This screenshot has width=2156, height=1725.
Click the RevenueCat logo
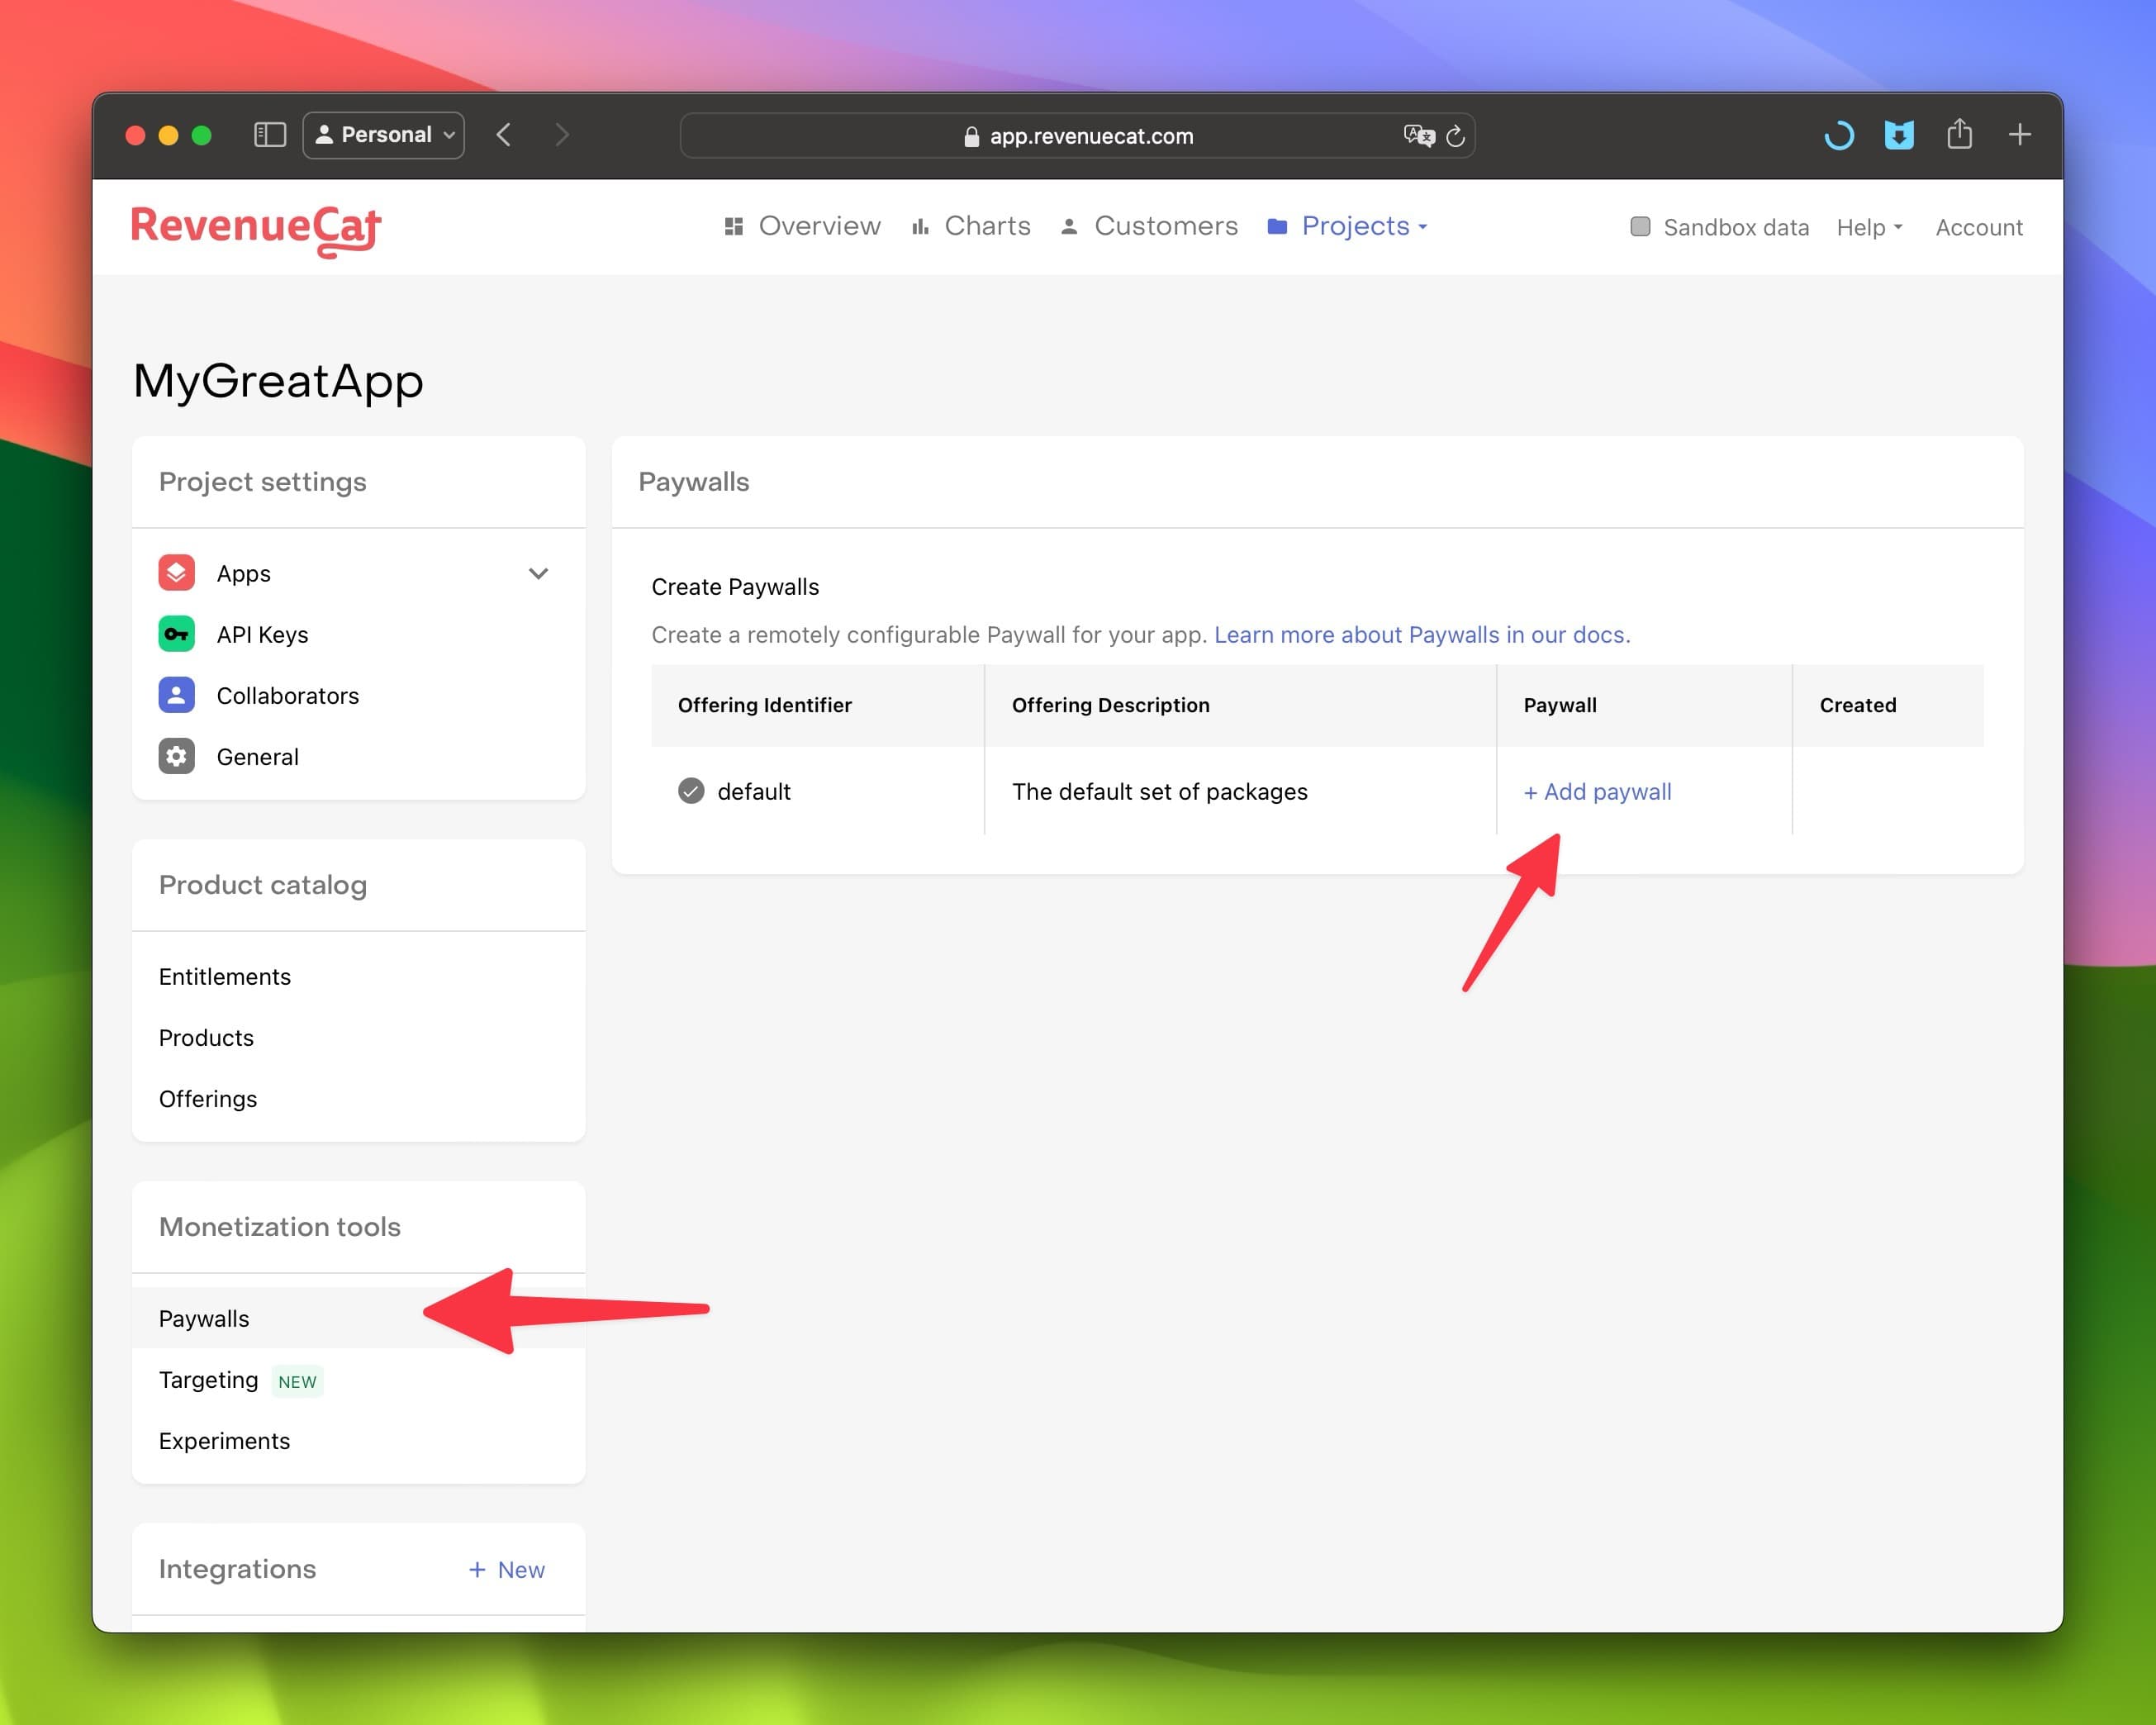coord(256,230)
